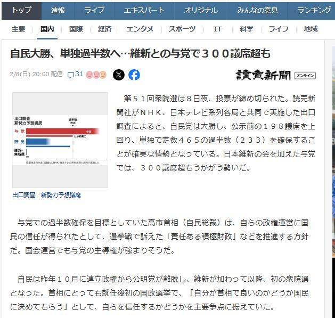335x318 pixels.
Task: Select the 科学 category
Action: coord(246,29)
